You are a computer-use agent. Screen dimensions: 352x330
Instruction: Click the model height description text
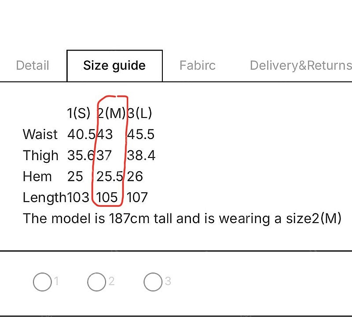click(x=182, y=218)
